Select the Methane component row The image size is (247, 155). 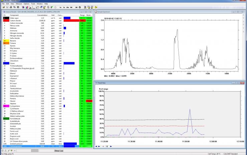pyautogui.click(x=48, y=28)
